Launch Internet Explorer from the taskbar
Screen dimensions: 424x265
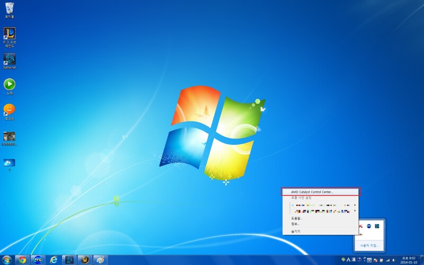54,260
